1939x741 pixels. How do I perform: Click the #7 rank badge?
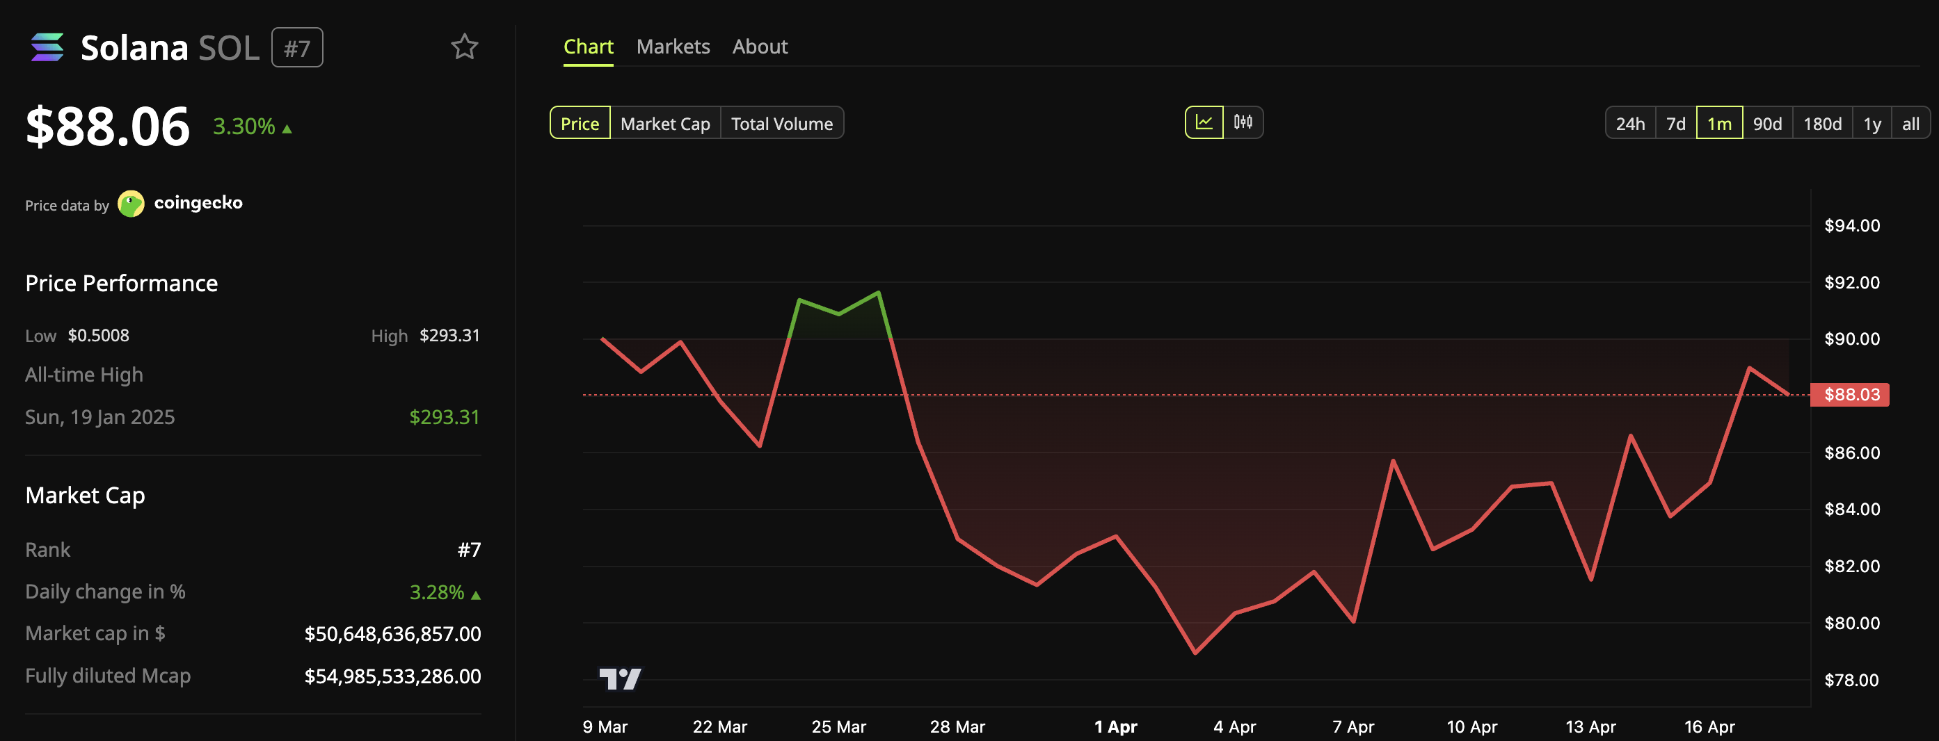pos(297,47)
